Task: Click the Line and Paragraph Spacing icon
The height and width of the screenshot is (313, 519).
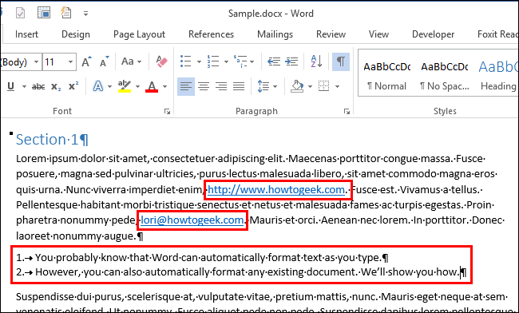Action: (263, 87)
